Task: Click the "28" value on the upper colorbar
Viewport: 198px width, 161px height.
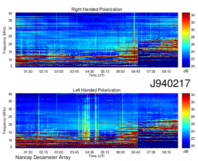Action: pos(193,37)
